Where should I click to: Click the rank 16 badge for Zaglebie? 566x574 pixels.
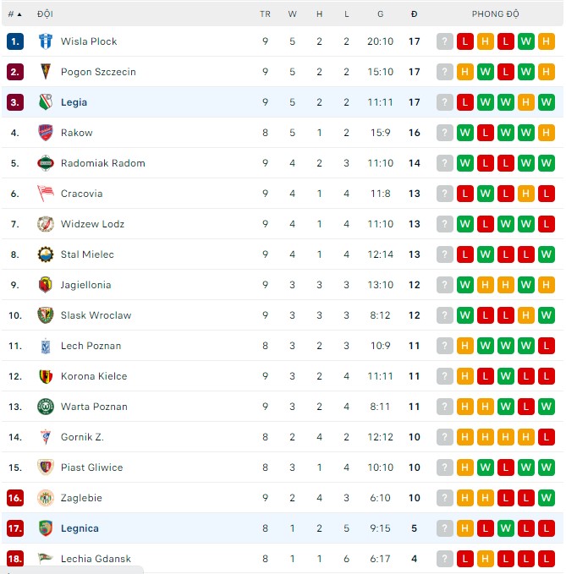(x=15, y=498)
